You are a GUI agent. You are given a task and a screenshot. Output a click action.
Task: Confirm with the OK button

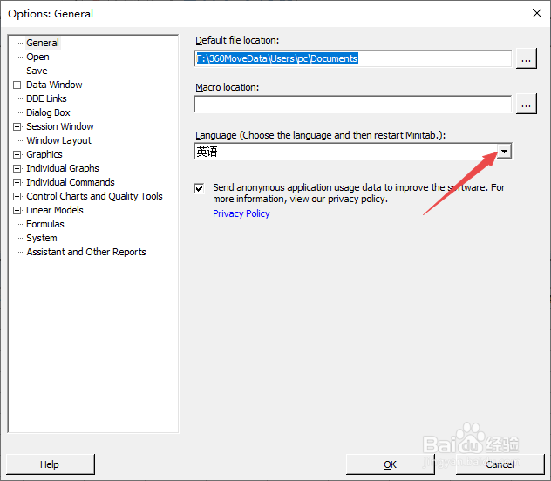pos(390,464)
